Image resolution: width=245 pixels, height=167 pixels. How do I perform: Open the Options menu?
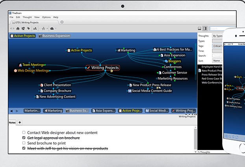click(x=46, y=17)
